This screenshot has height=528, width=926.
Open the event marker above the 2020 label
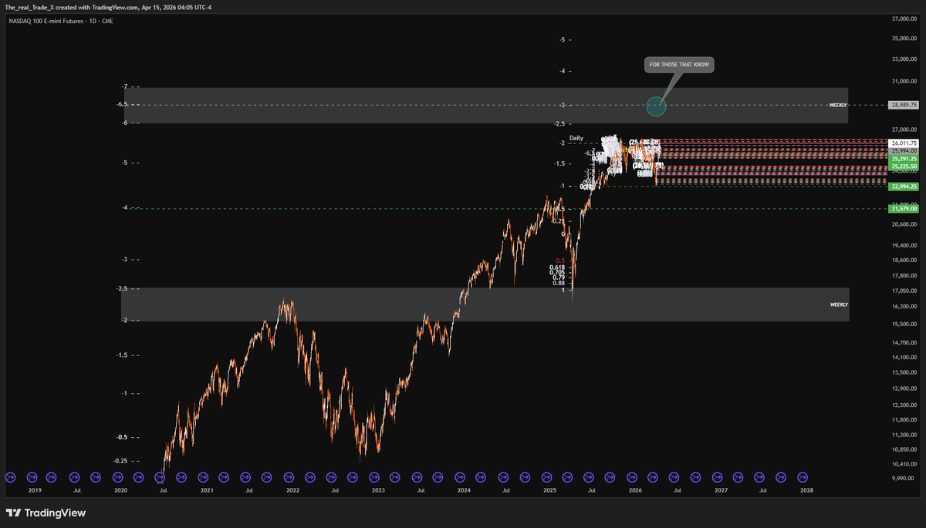pos(117,477)
